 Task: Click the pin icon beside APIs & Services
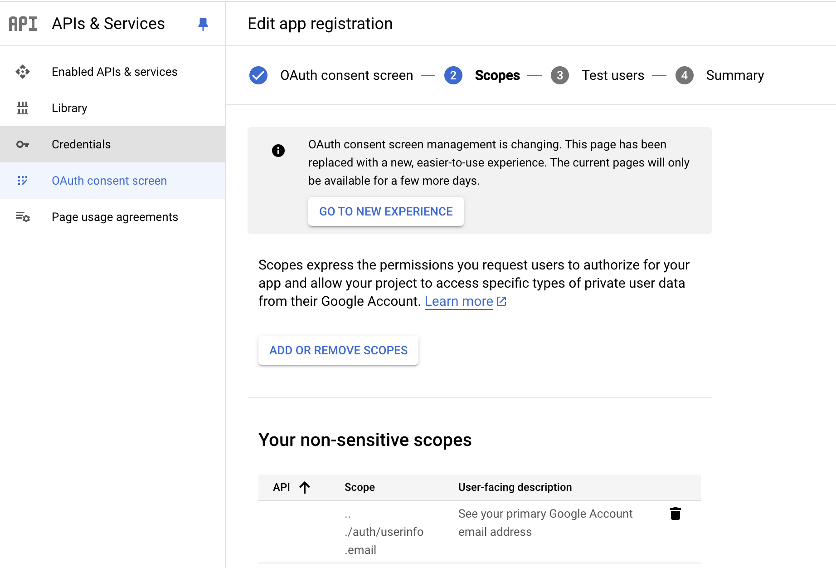click(203, 24)
